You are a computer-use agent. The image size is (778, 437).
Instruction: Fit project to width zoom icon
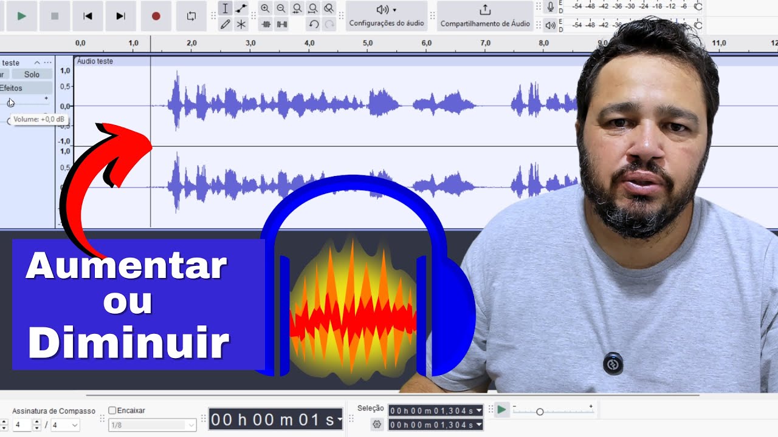click(x=312, y=8)
